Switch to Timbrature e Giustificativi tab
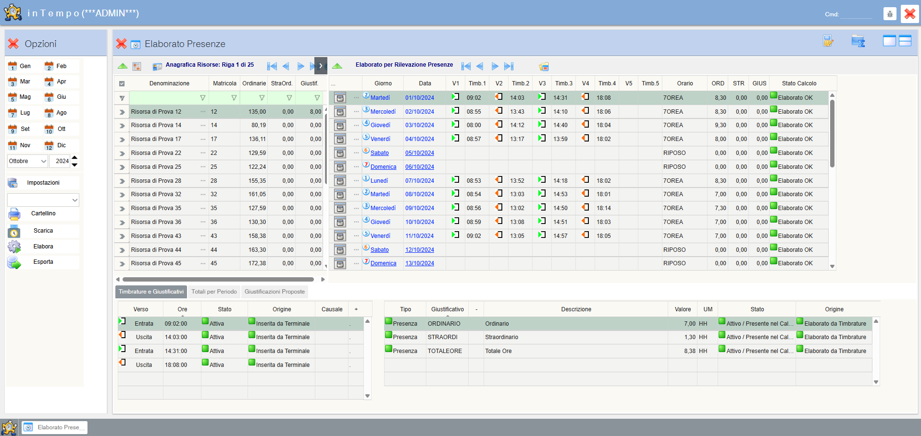Viewport: 921px width, 436px height. click(151, 292)
